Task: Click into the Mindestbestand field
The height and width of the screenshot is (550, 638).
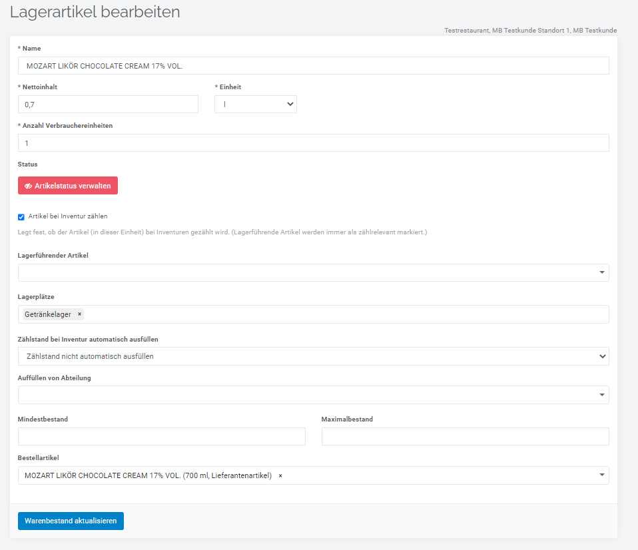Action: [x=162, y=436]
